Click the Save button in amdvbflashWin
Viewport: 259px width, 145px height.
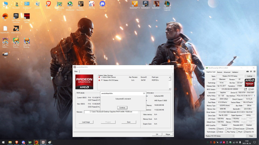pyautogui.click(x=129, y=122)
